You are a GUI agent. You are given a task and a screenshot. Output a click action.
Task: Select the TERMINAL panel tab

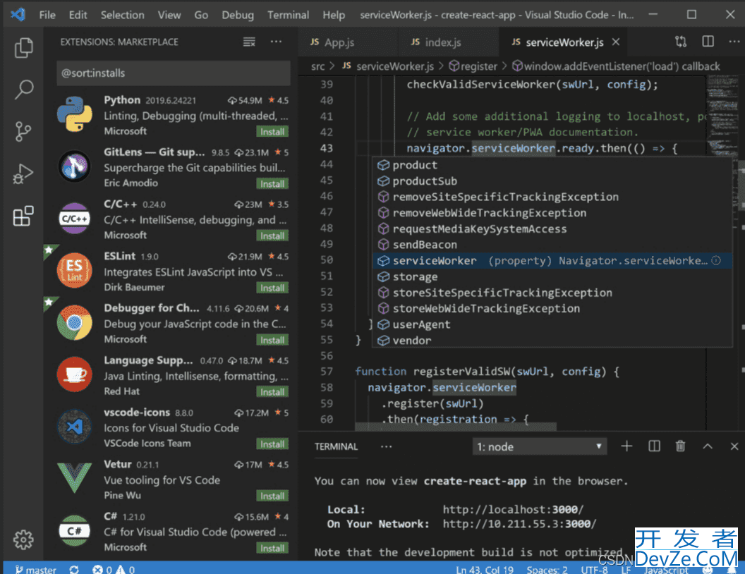pos(336,446)
